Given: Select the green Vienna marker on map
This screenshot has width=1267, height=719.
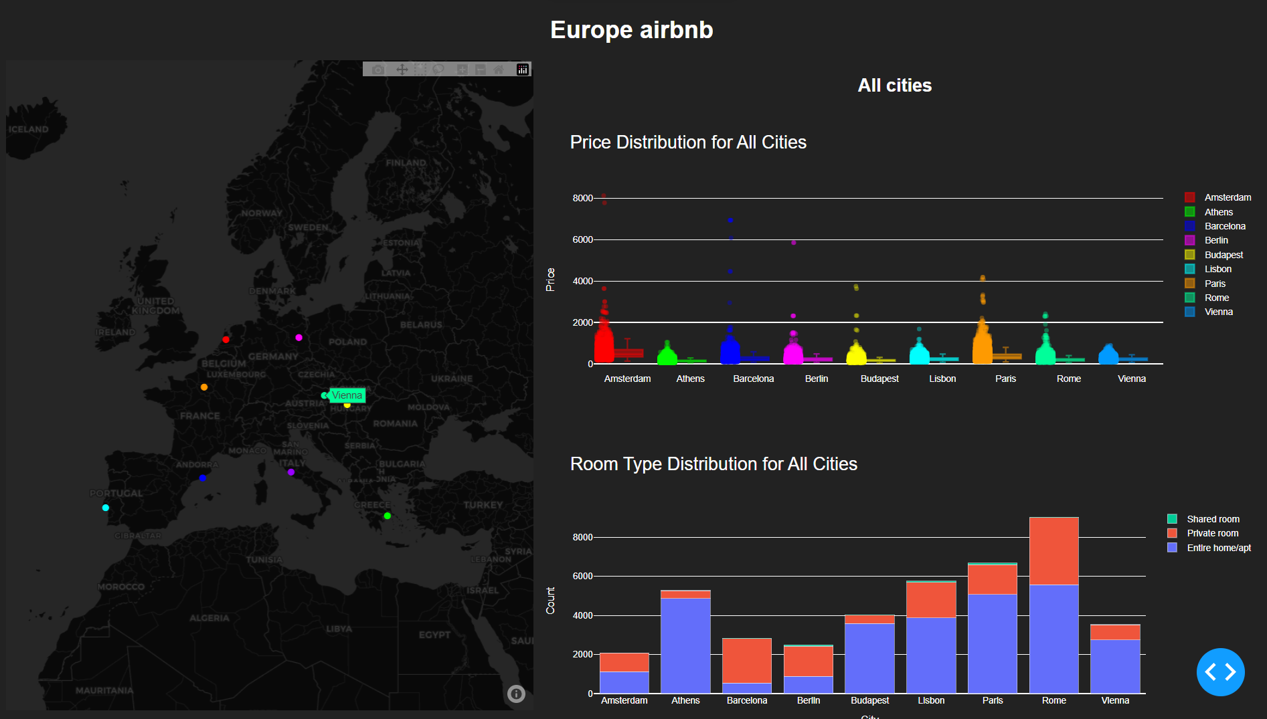Looking at the screenshot, I should click(x=324, y=395).
